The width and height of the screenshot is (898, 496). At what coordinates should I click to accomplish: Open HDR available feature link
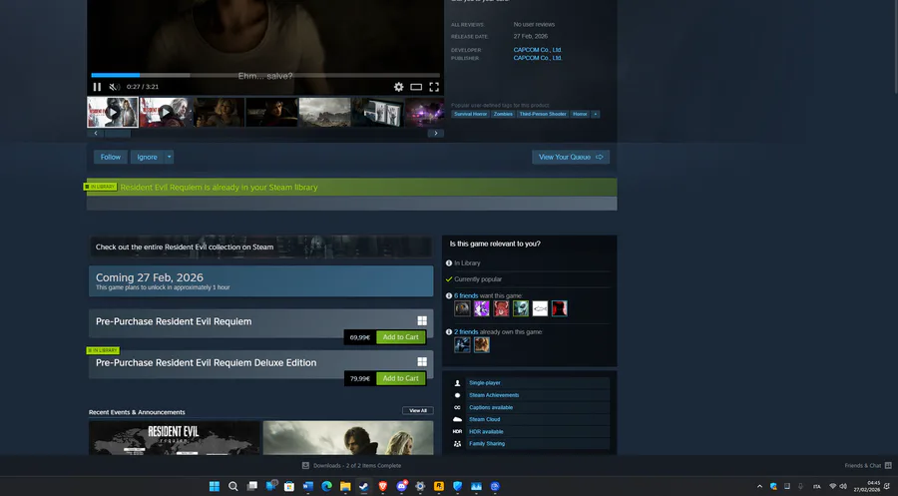486,431
